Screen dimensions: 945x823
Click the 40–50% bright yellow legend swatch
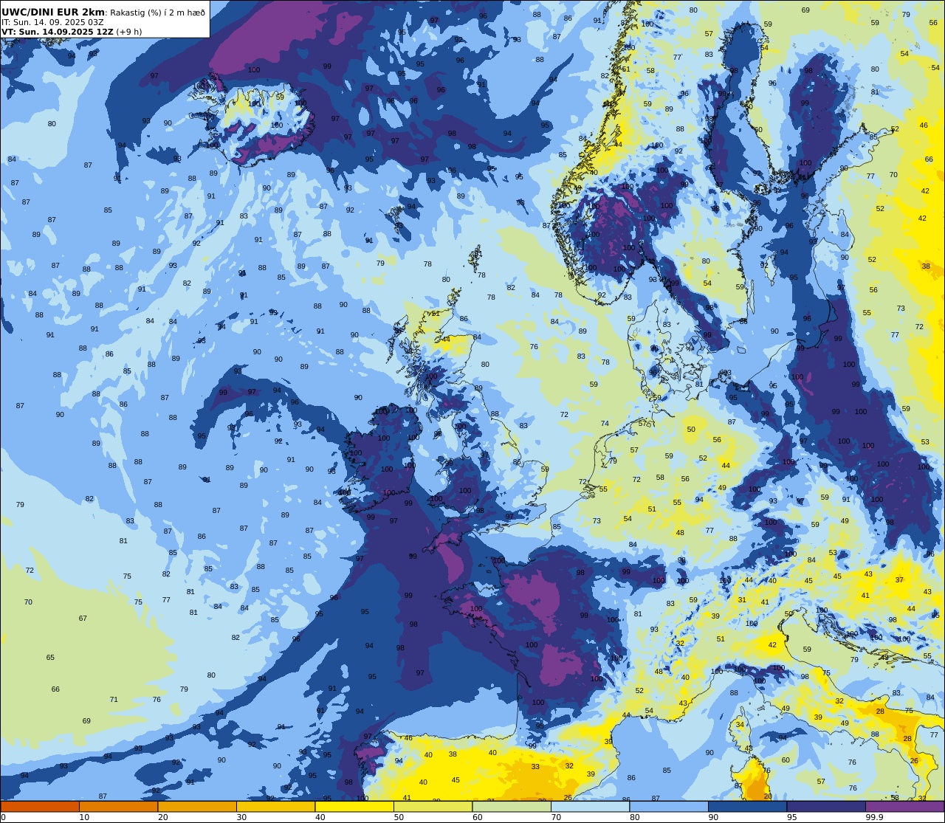(354, 806)
